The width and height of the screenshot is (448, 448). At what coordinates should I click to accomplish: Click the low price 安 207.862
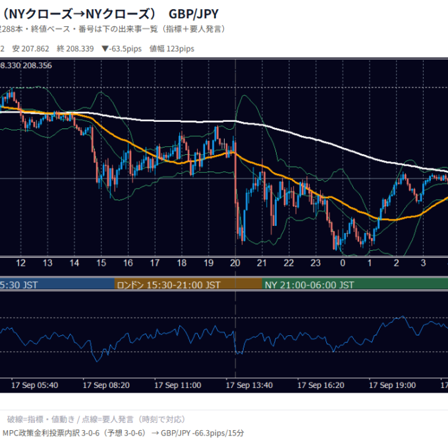30,49
